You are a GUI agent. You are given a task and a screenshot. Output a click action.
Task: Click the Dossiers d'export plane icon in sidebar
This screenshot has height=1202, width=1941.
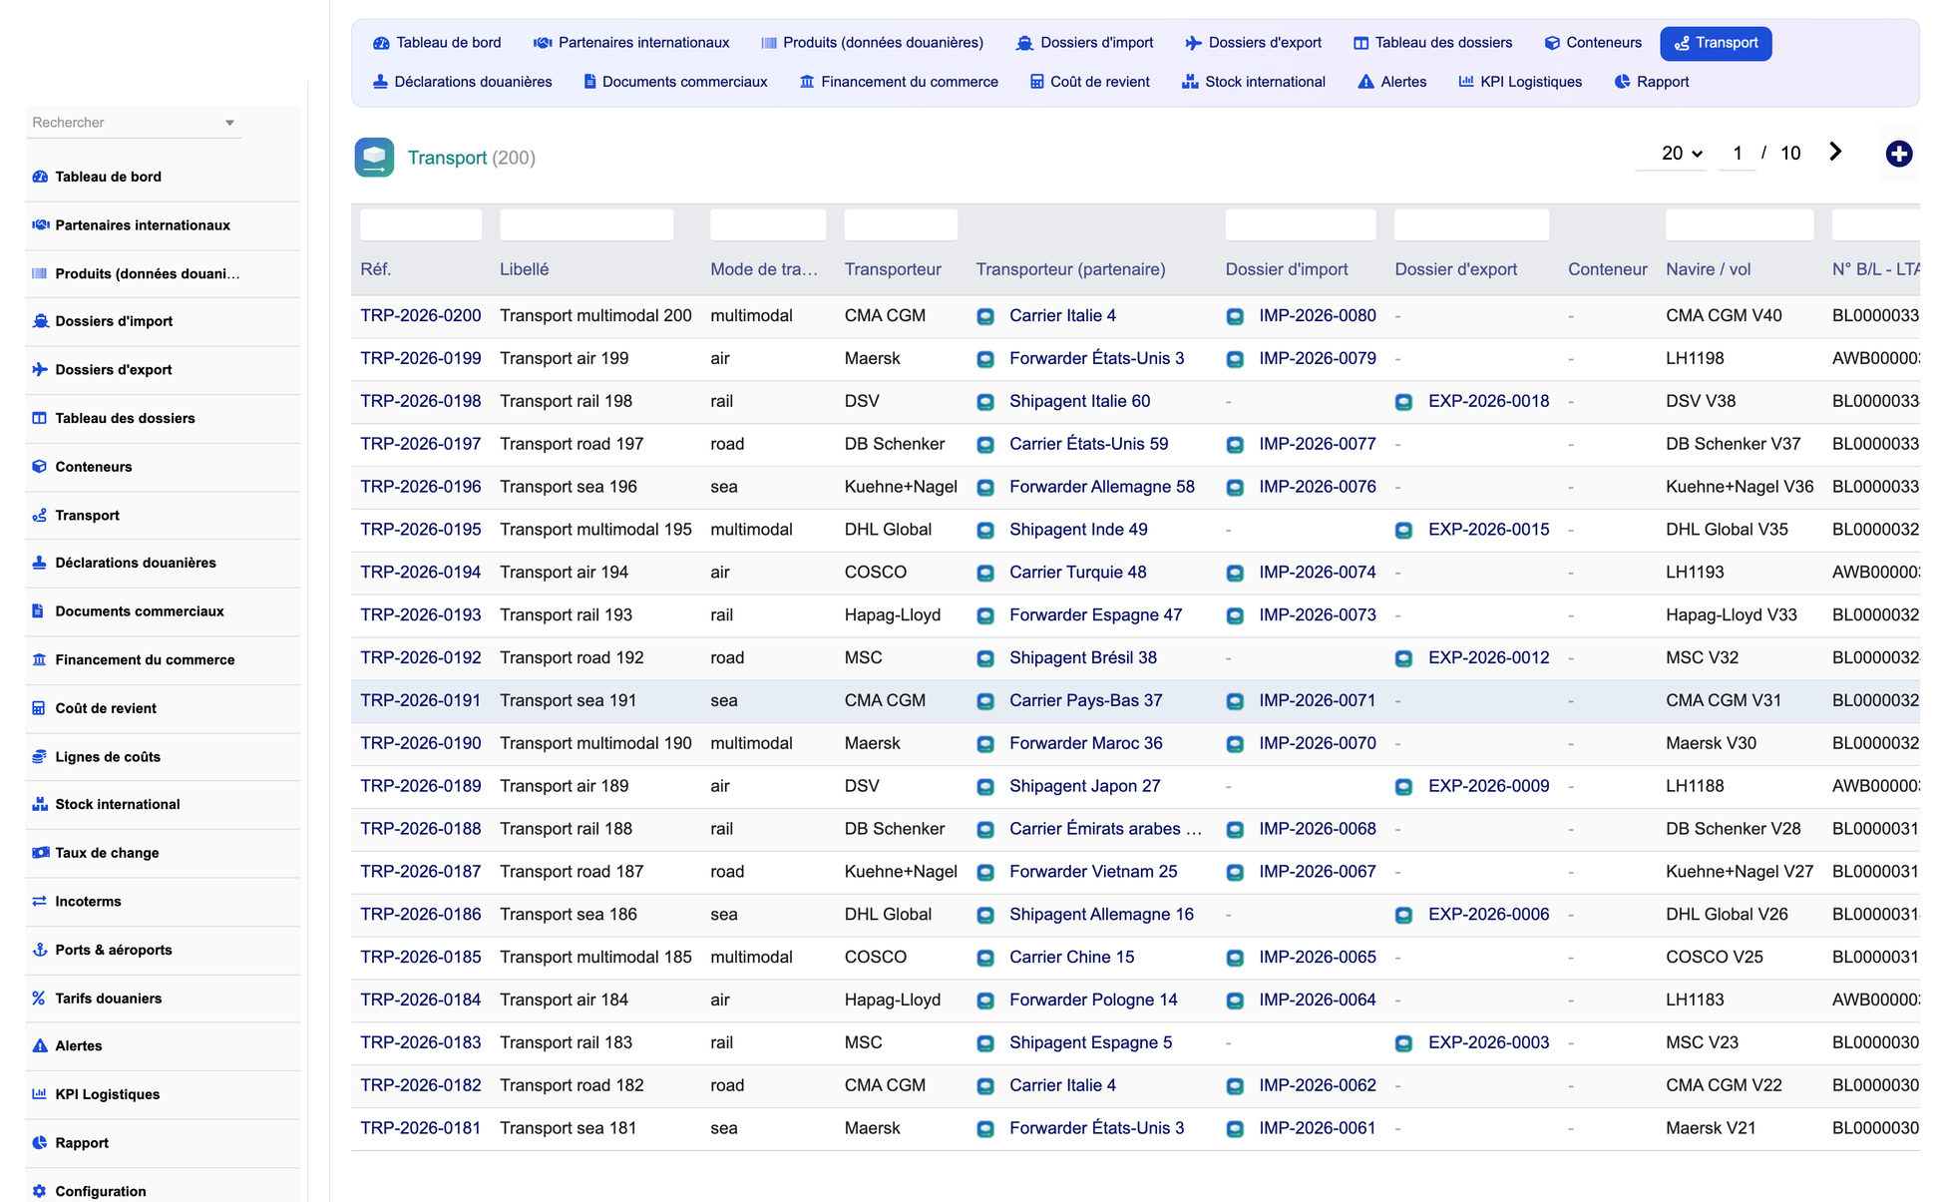tap(40, 369)
